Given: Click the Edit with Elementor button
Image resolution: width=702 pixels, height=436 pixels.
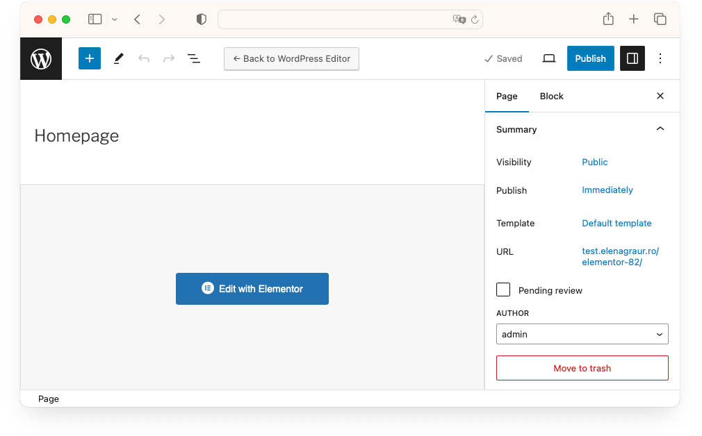Looking at the screenshot, I should click(252, 289).
